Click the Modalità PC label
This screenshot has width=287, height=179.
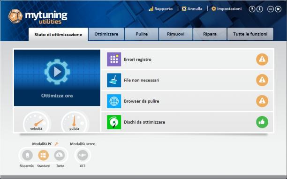(x=42, y=144)
